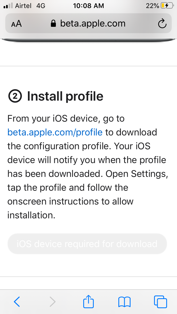Open the AA reader text size menu
The width and height of the screenshot is (177, 314).
[16, 24]
